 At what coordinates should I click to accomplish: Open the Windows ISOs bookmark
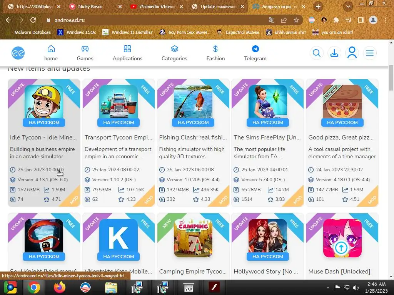click(x=77, y=32)
